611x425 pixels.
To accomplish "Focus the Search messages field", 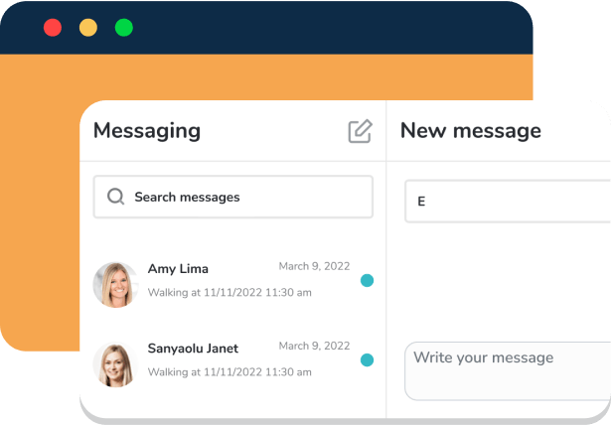I will pyautogui.click(x=243, y=197).
